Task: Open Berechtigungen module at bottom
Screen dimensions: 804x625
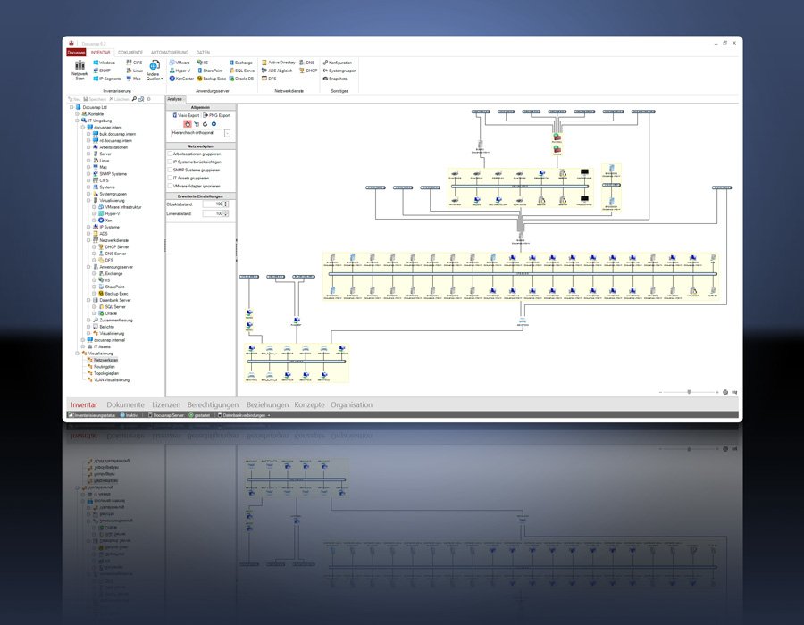Action: pyautogui.click(x=213, y=404)
